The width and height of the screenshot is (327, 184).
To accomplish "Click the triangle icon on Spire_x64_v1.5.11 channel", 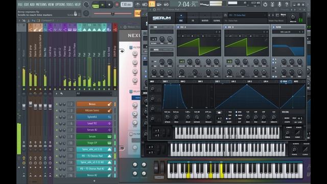I will 109,149.
